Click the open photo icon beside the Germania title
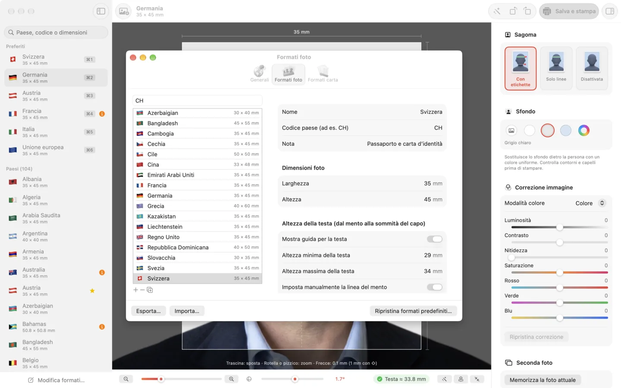Screen dimensions: 621x388 [124, 11]
